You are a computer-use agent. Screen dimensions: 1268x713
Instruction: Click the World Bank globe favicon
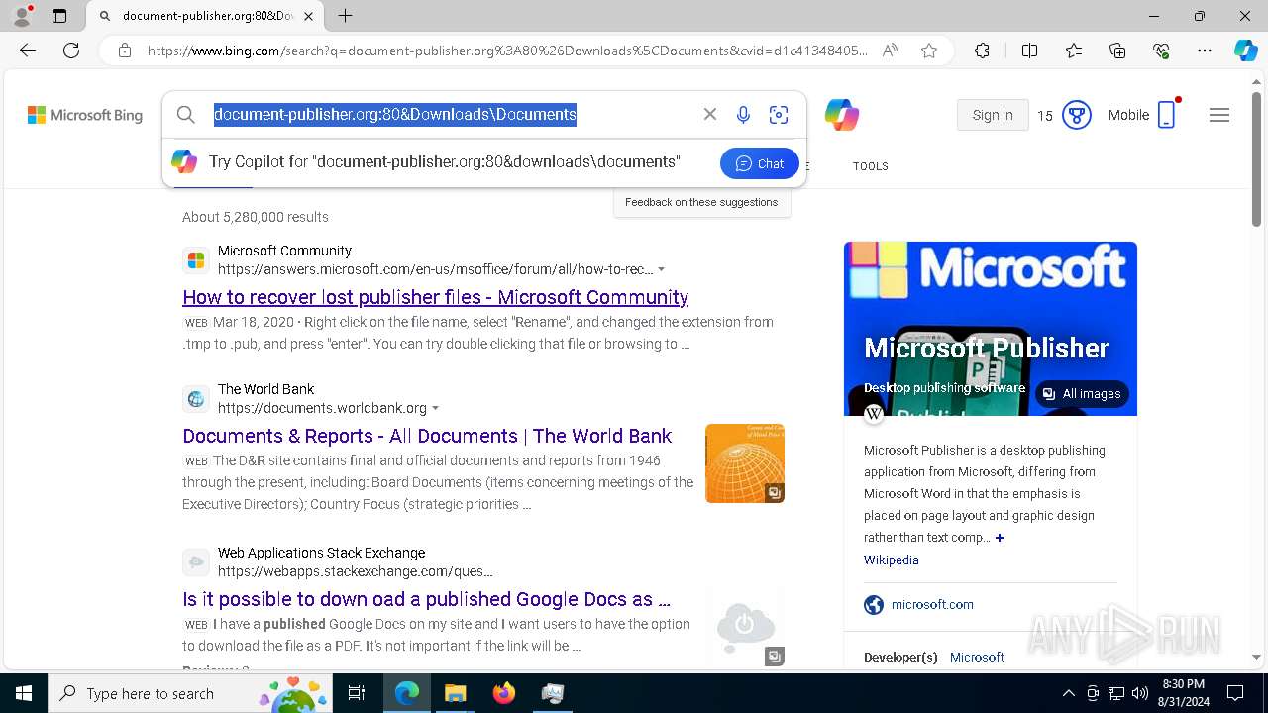(x=196, y=399)
